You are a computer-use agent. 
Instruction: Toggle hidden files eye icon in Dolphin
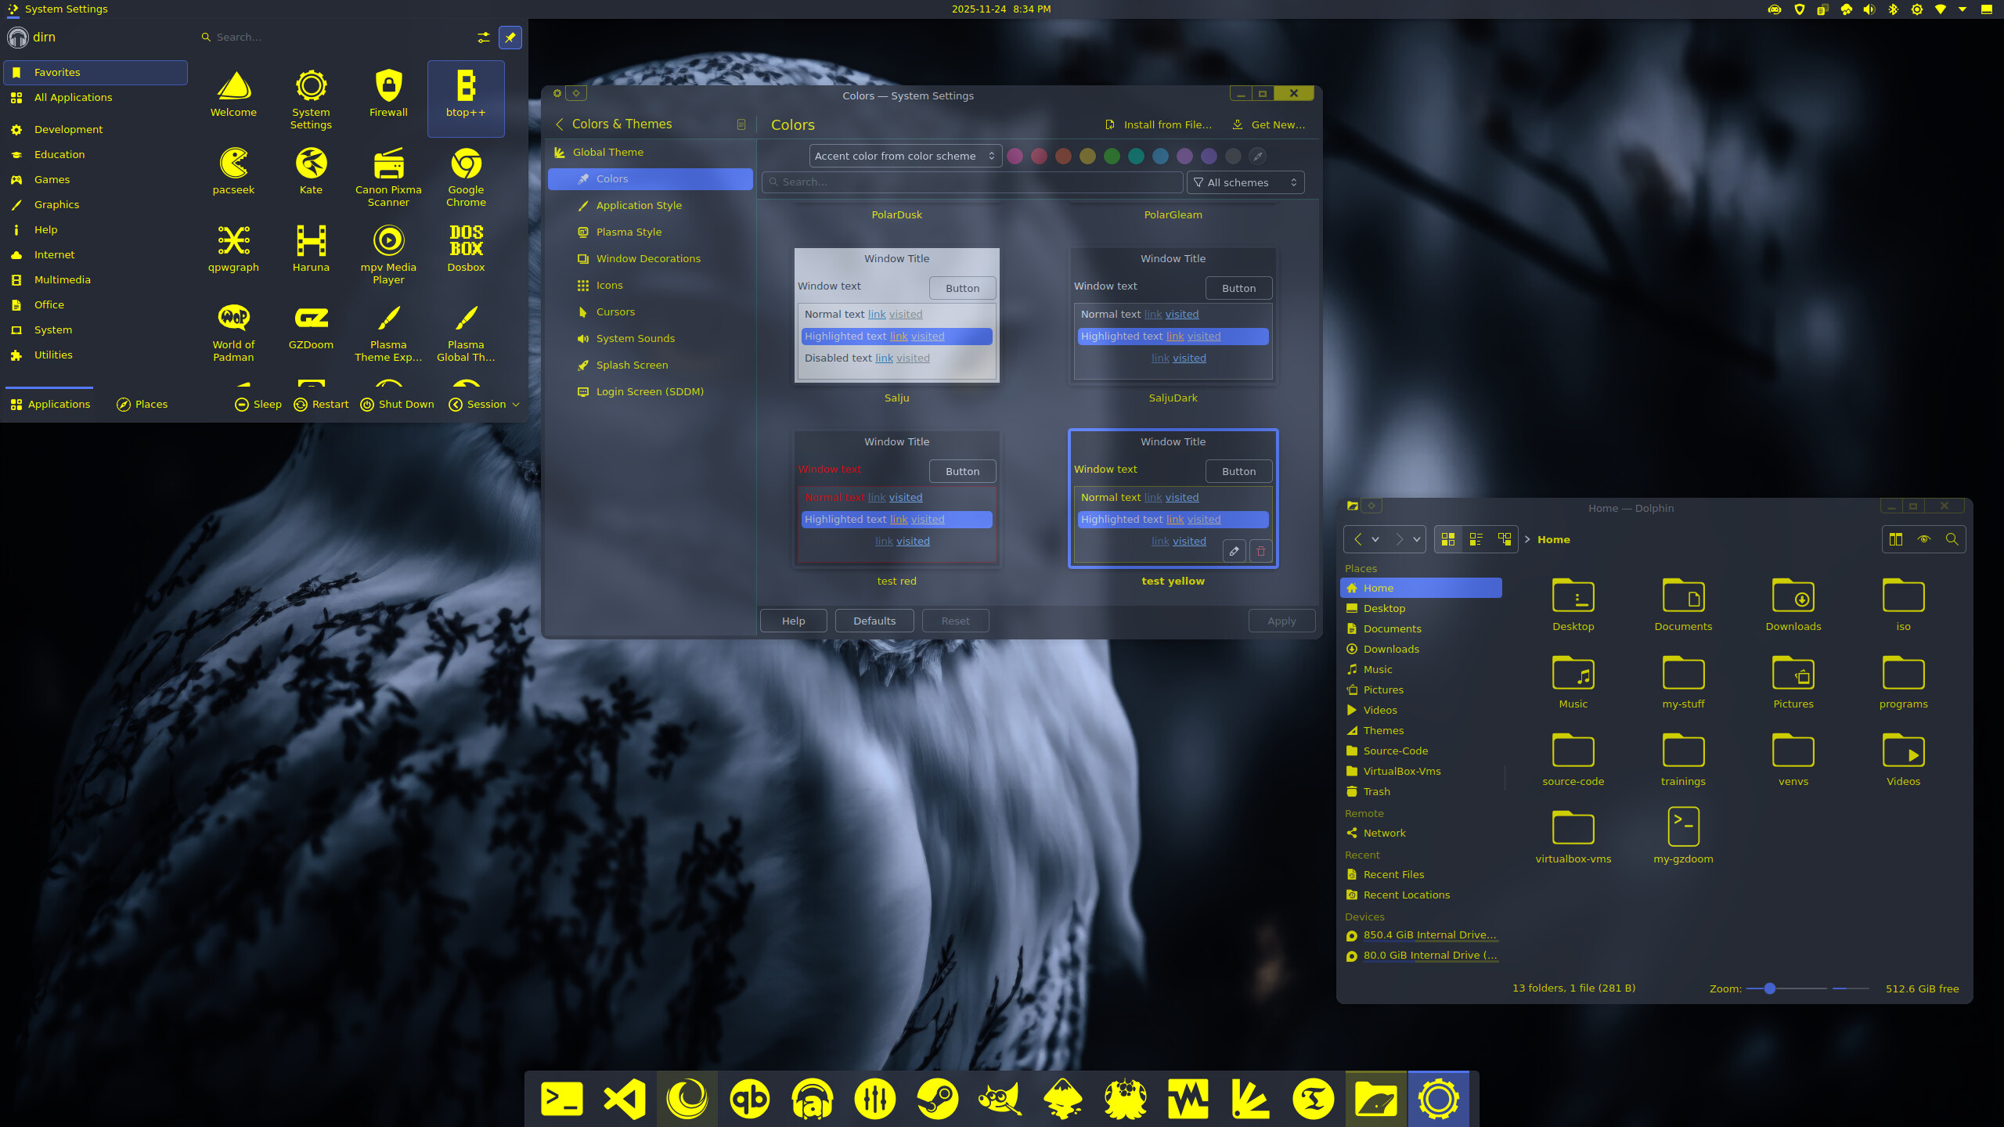coord(1924,539)
